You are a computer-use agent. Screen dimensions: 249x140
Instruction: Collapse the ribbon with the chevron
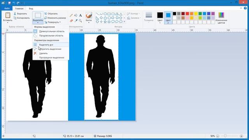(x=241, y=8)
